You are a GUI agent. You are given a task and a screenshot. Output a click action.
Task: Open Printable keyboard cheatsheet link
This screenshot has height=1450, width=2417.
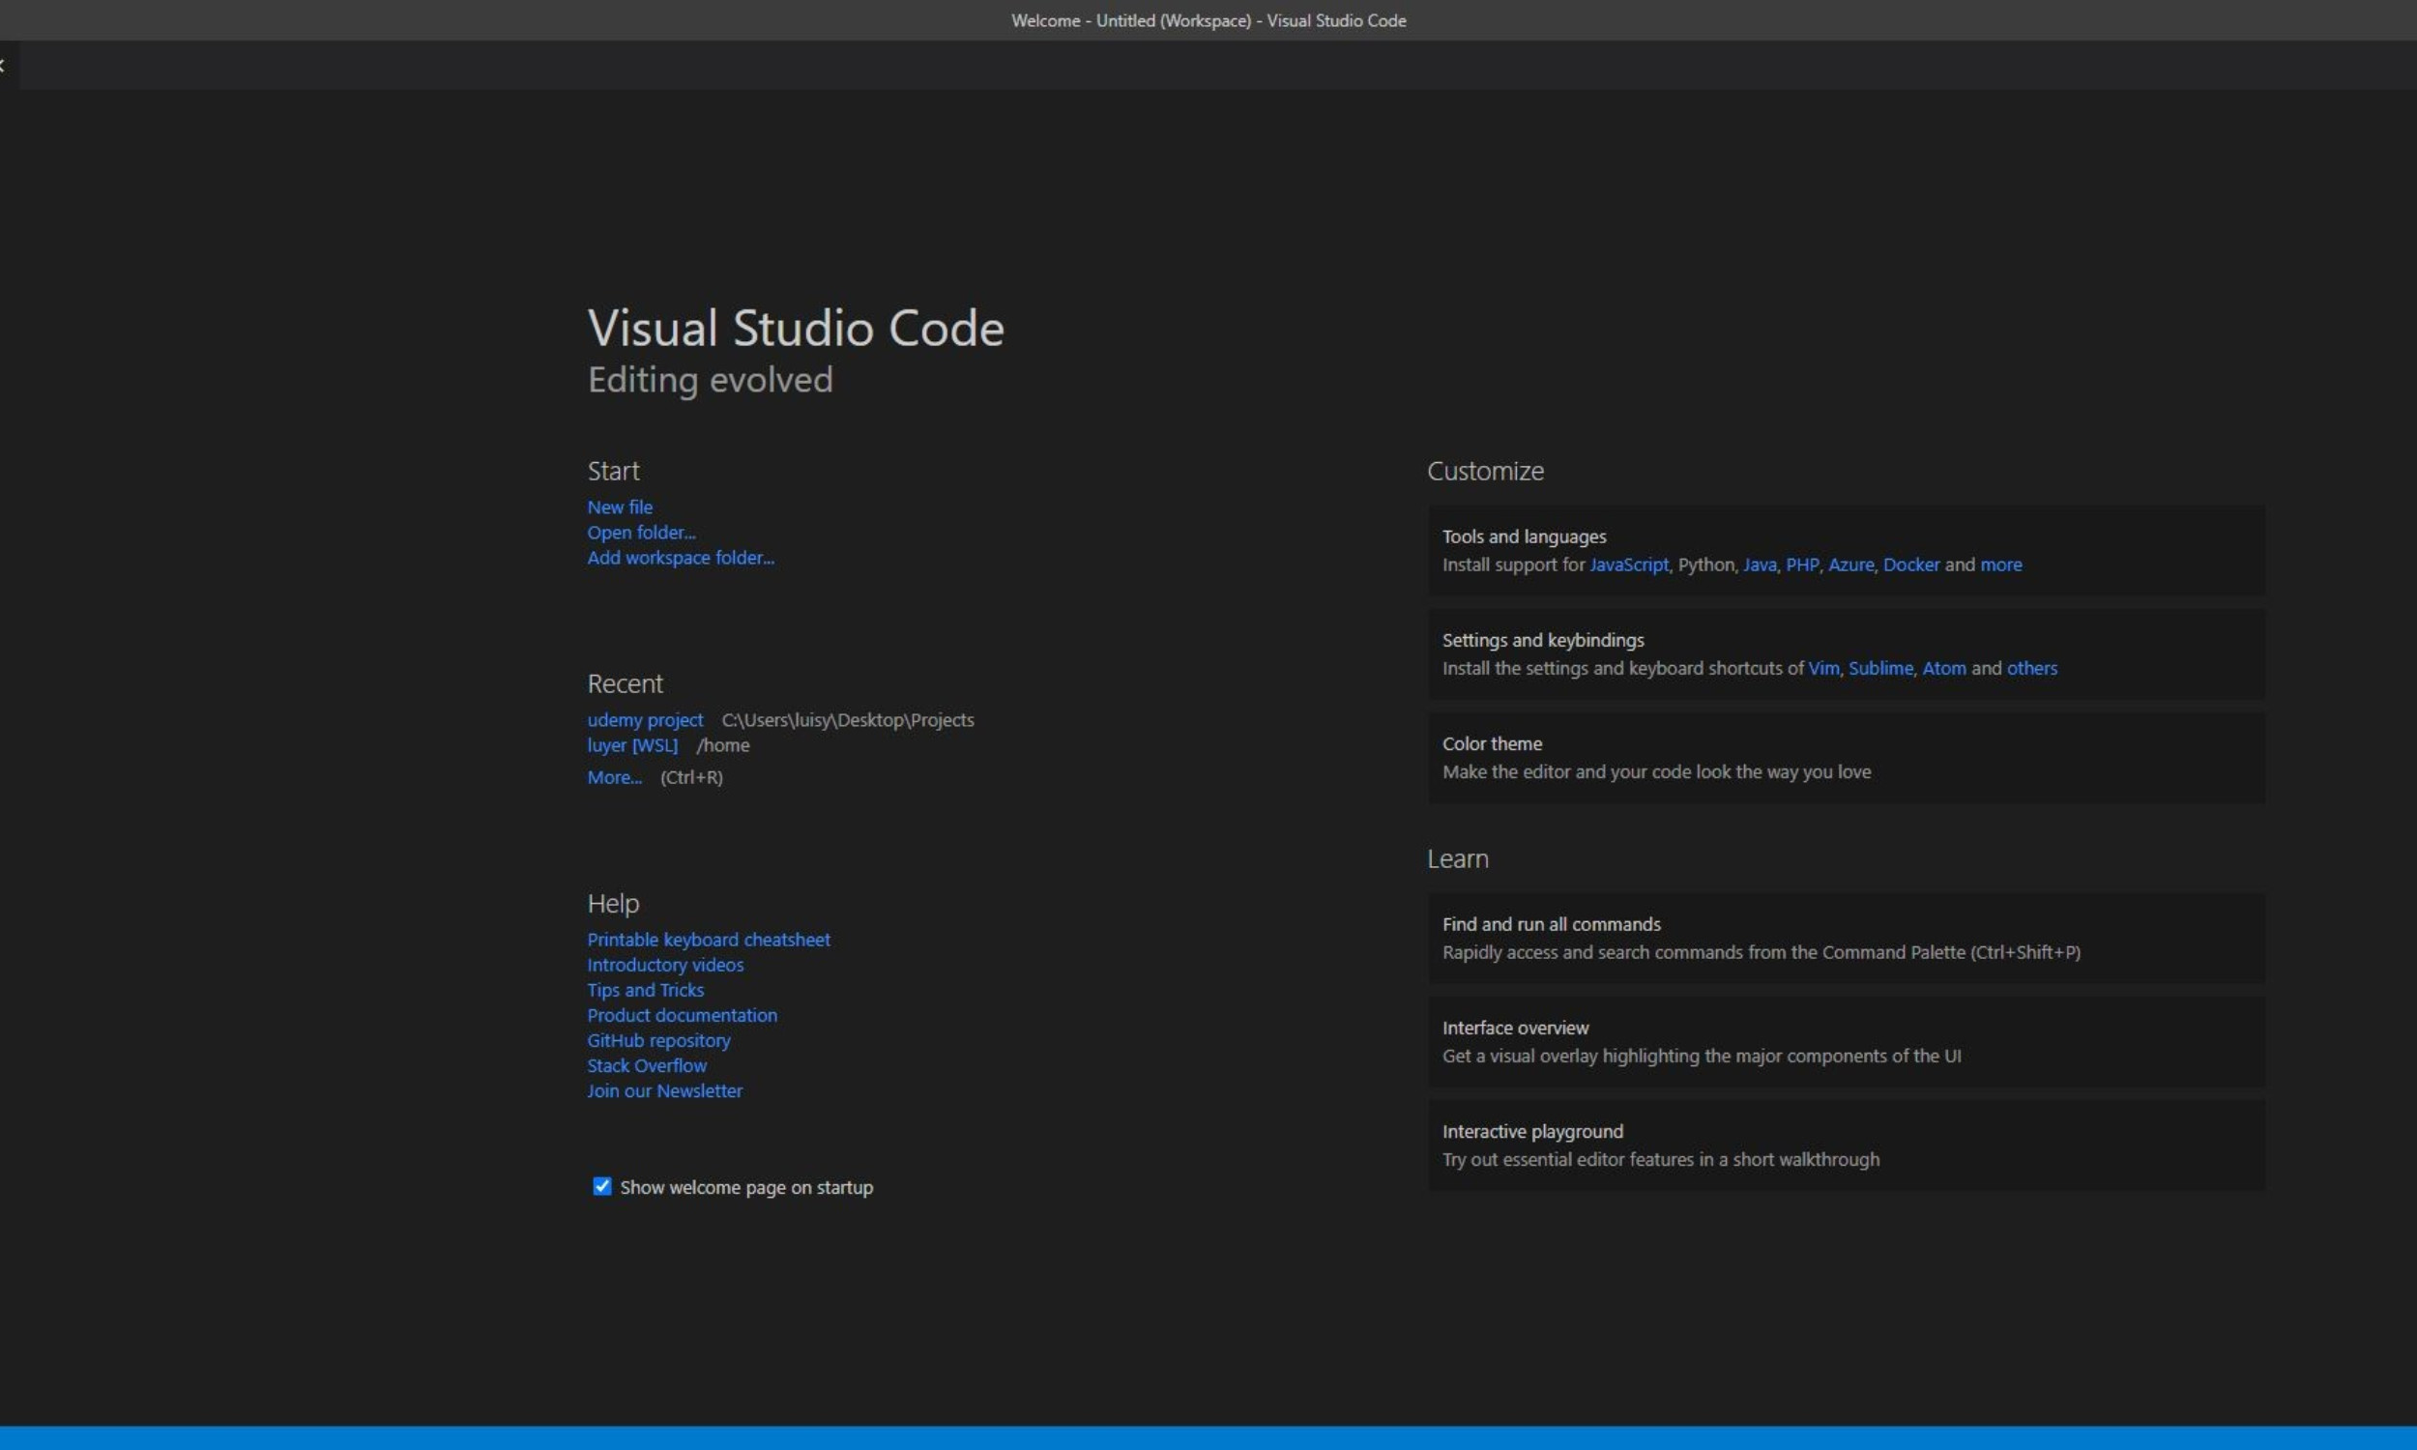[709, 940]
